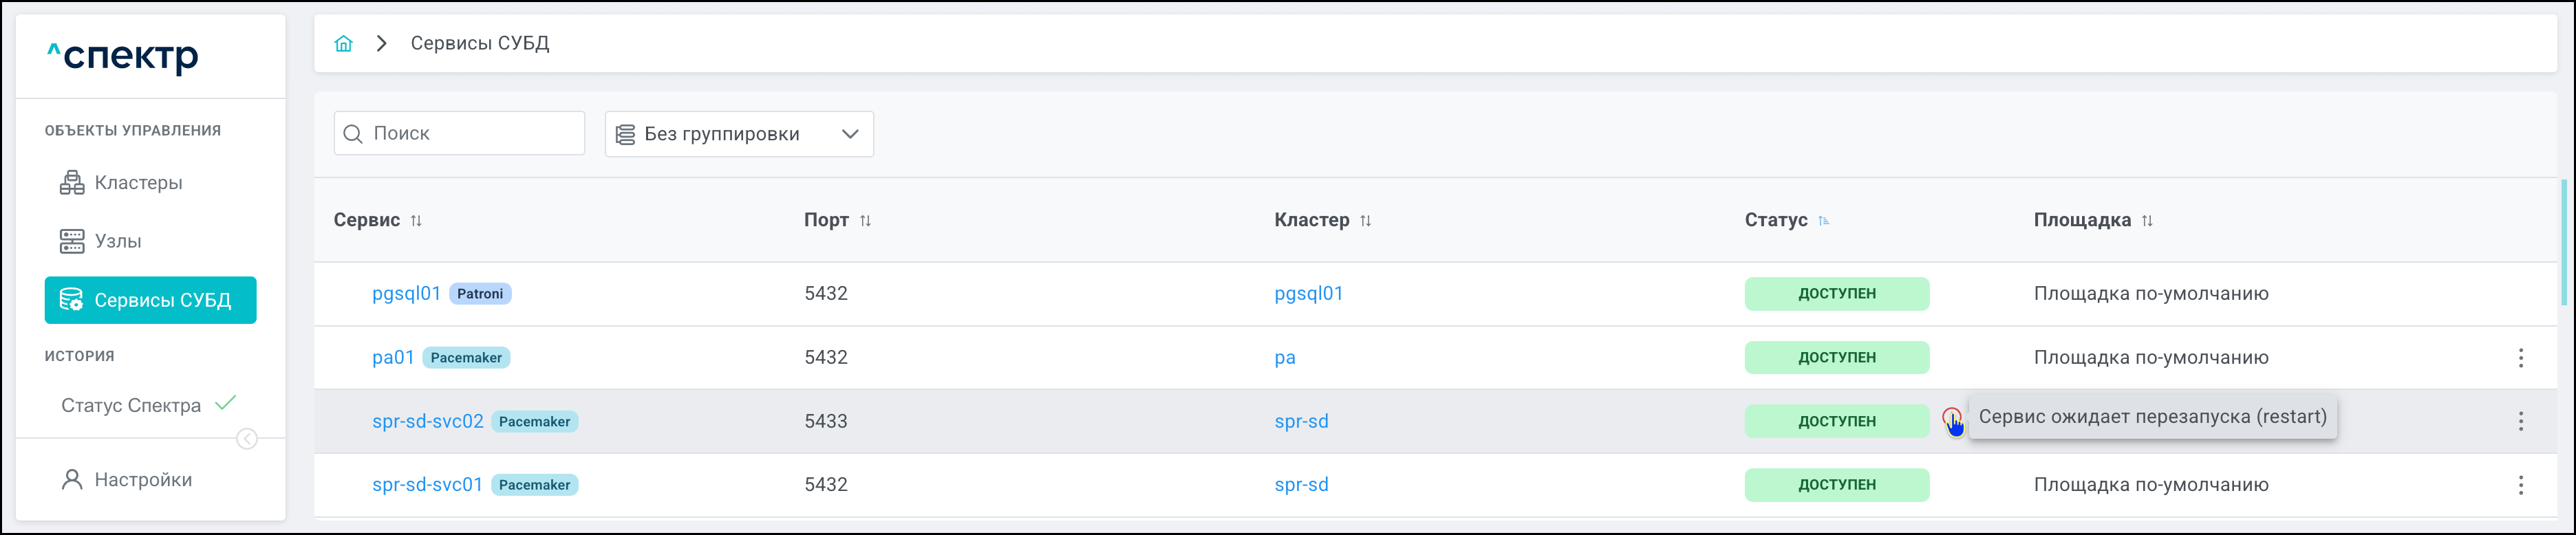Collapse the sidebar with round arrow button
Screen dimensions: 2576x535
(247, 439)
